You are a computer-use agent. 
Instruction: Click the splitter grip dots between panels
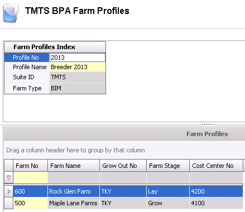tap(207, 124)
